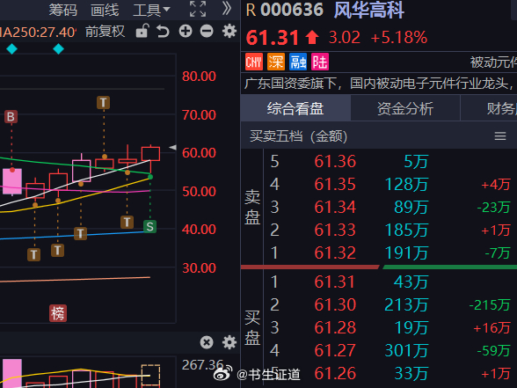Click the stock name 风华高科
The height and width of the screenshot is (388, 517).
[x=369, y=10]
